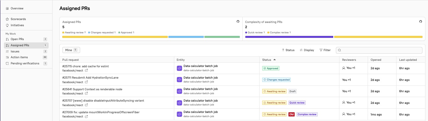Screen dimensions: 428x121
Task: Click purple Quick review bar segment
Action: (x=289, y=37)
